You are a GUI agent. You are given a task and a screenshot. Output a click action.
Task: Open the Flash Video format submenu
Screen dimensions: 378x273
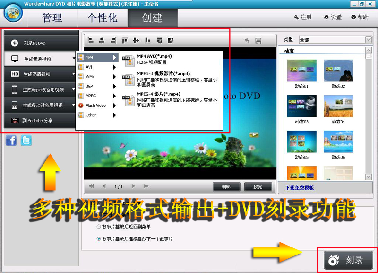[x=98, y=106]
